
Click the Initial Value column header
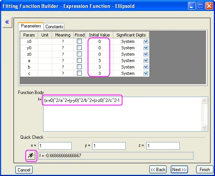click(x=99, y=35)
